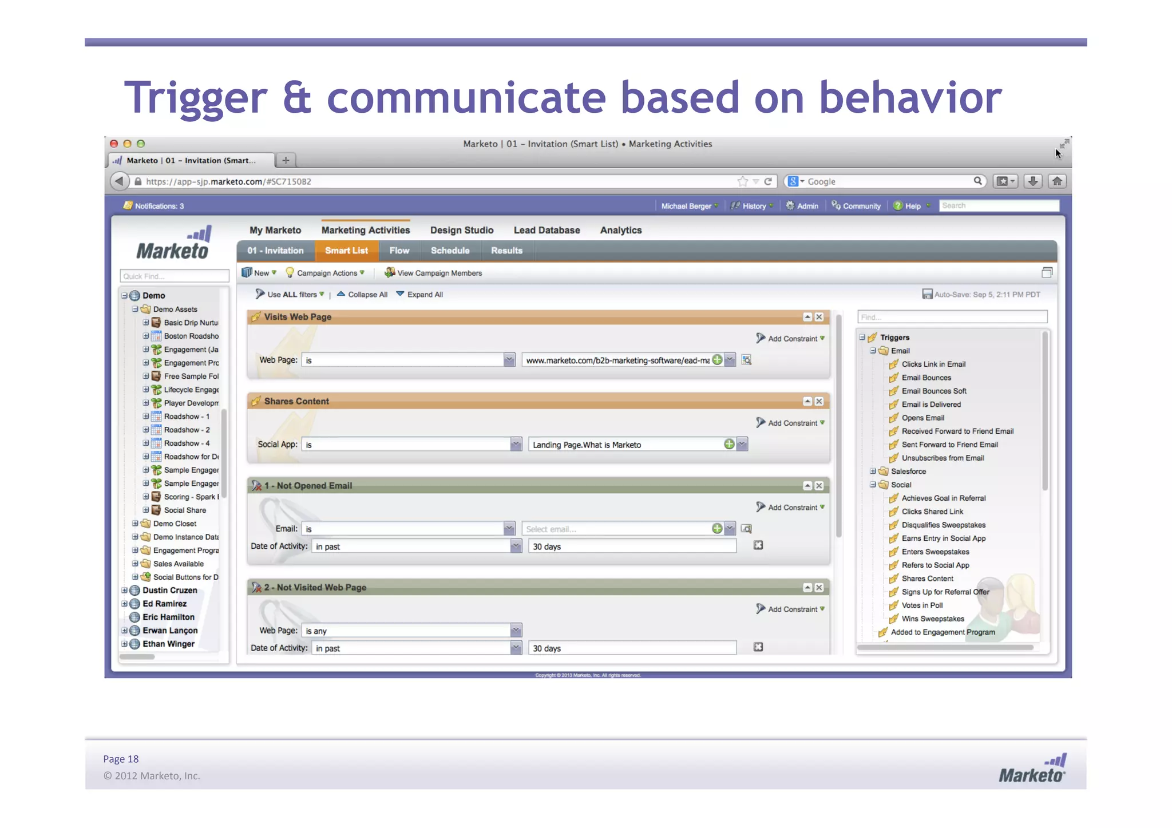Click the Quick Find input field
Viewport: 1172px width, 828px height.
click(x=174, y=276)
